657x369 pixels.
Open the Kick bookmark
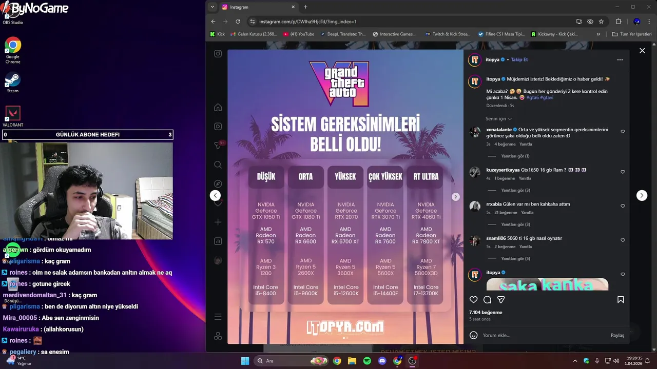(x=218, y=34)
